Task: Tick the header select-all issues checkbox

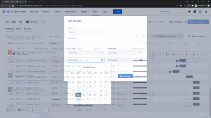Action: click(9, 49)
